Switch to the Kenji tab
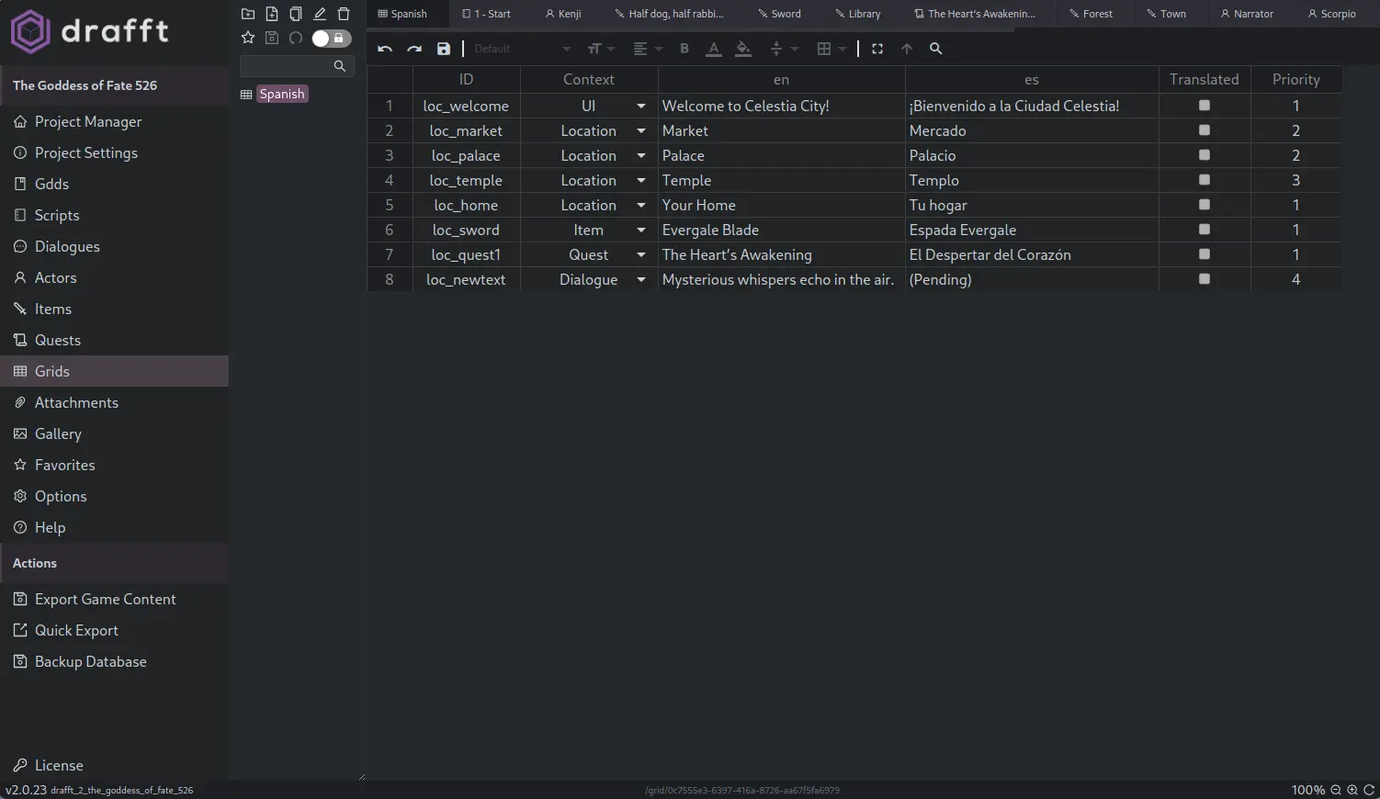 click(x=563, y=13)
